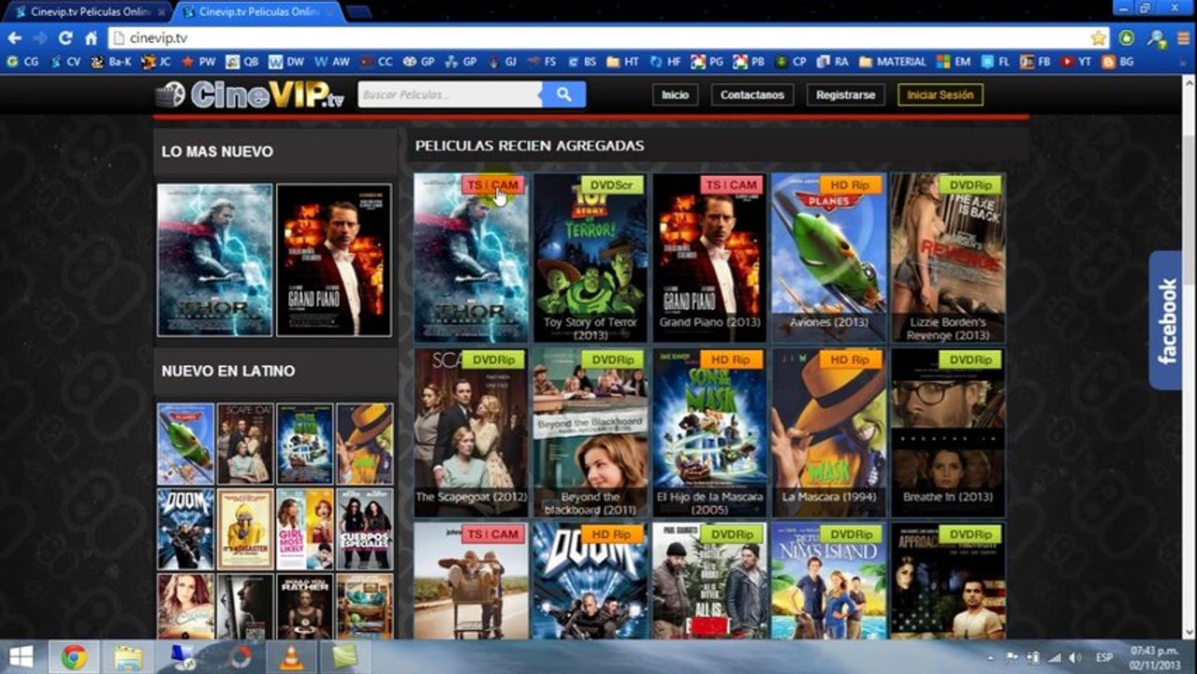Open the BG Blogger bookmark
The width and height of the screenshot is (1197, 674).
[1117, 62]
